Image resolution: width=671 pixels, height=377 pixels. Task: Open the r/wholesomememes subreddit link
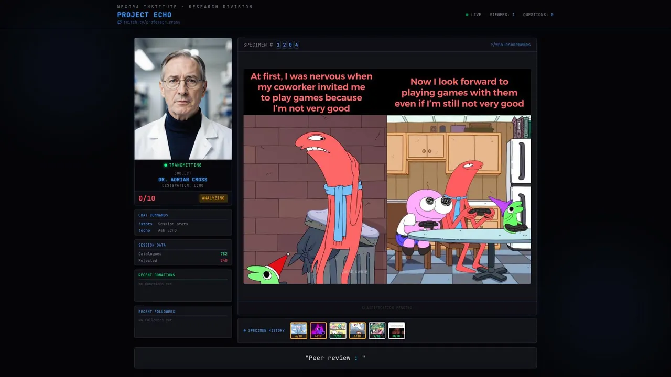[510, 45]
